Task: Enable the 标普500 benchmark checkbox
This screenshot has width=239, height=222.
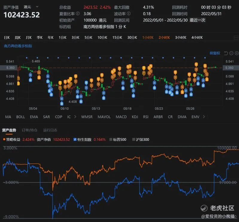Action: [x=111, y=139]
